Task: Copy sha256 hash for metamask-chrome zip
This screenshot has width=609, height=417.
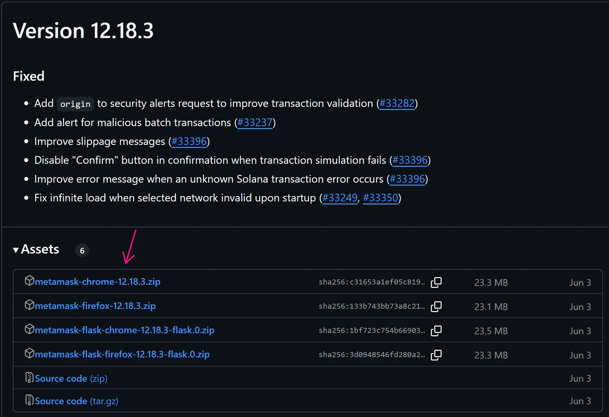Action: click(x=436, y=282)
